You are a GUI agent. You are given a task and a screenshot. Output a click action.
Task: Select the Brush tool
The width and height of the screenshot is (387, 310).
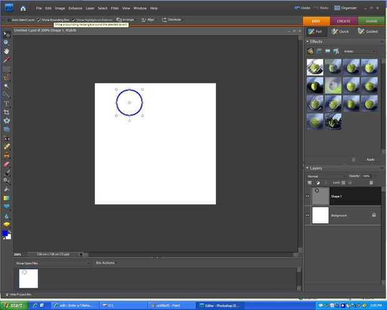tap(7, 172)
